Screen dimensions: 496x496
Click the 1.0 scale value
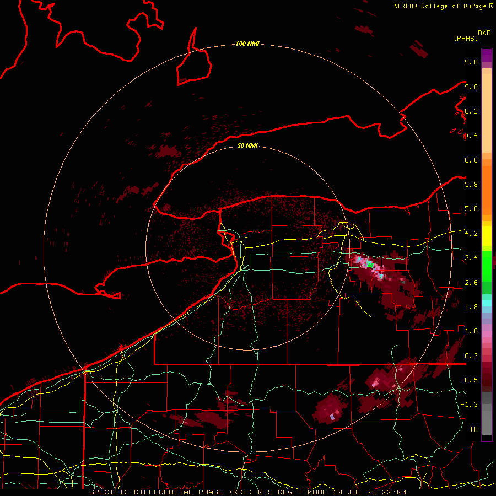coord(471,331)
